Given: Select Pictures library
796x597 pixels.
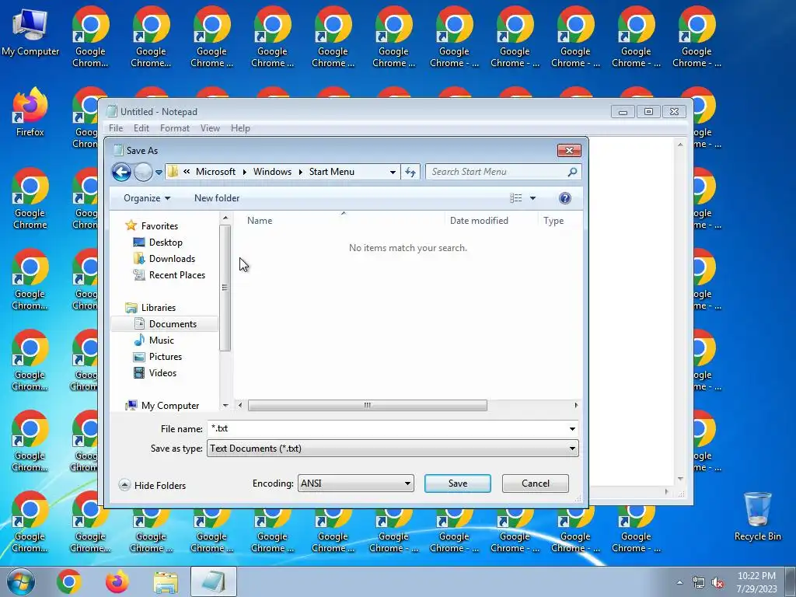Looking at the screenshot, I should (x=165, y=356).
